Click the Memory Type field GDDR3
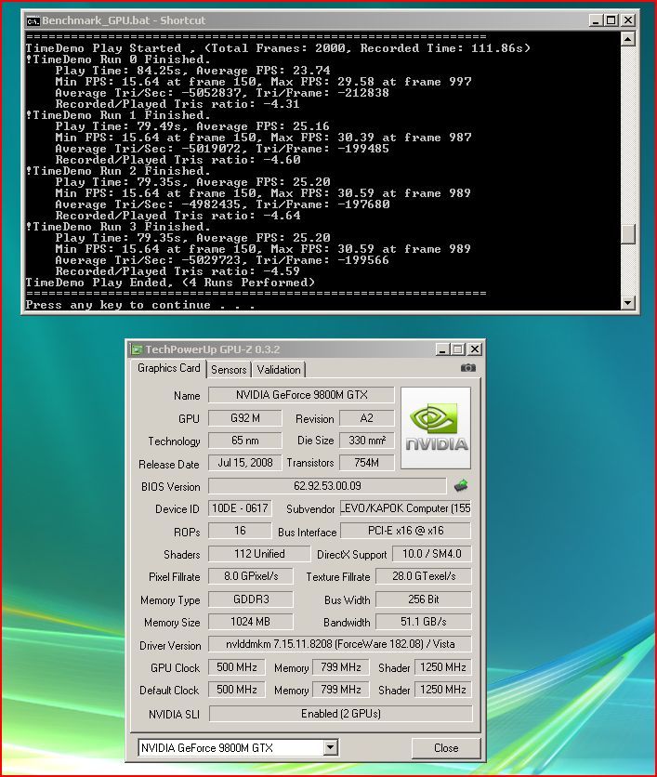 click(251, 599)
